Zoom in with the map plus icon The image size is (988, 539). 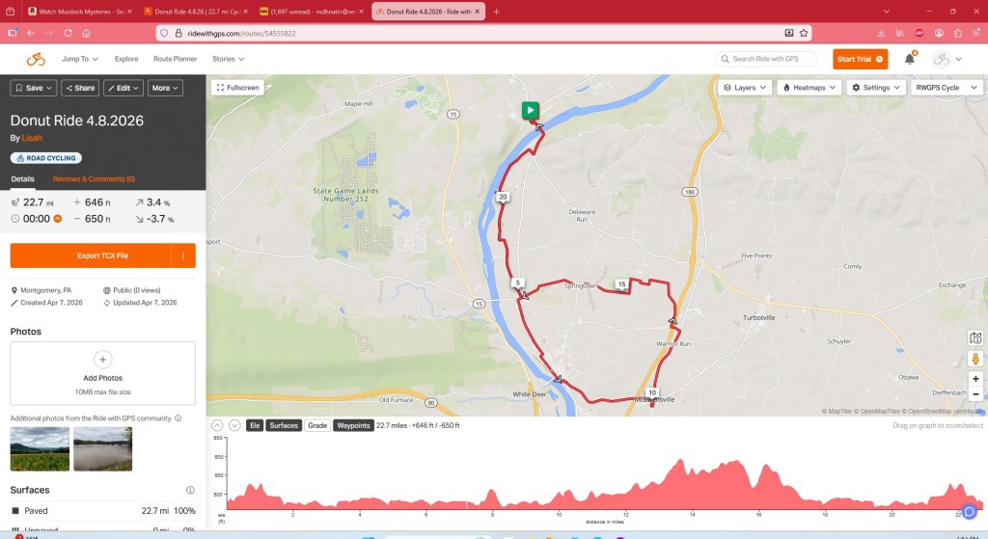(x=975, y=379)
